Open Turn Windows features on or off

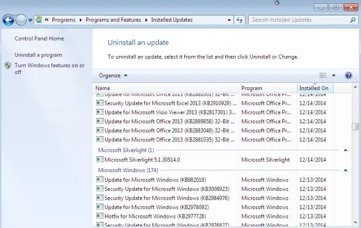(x=50, y=68)
